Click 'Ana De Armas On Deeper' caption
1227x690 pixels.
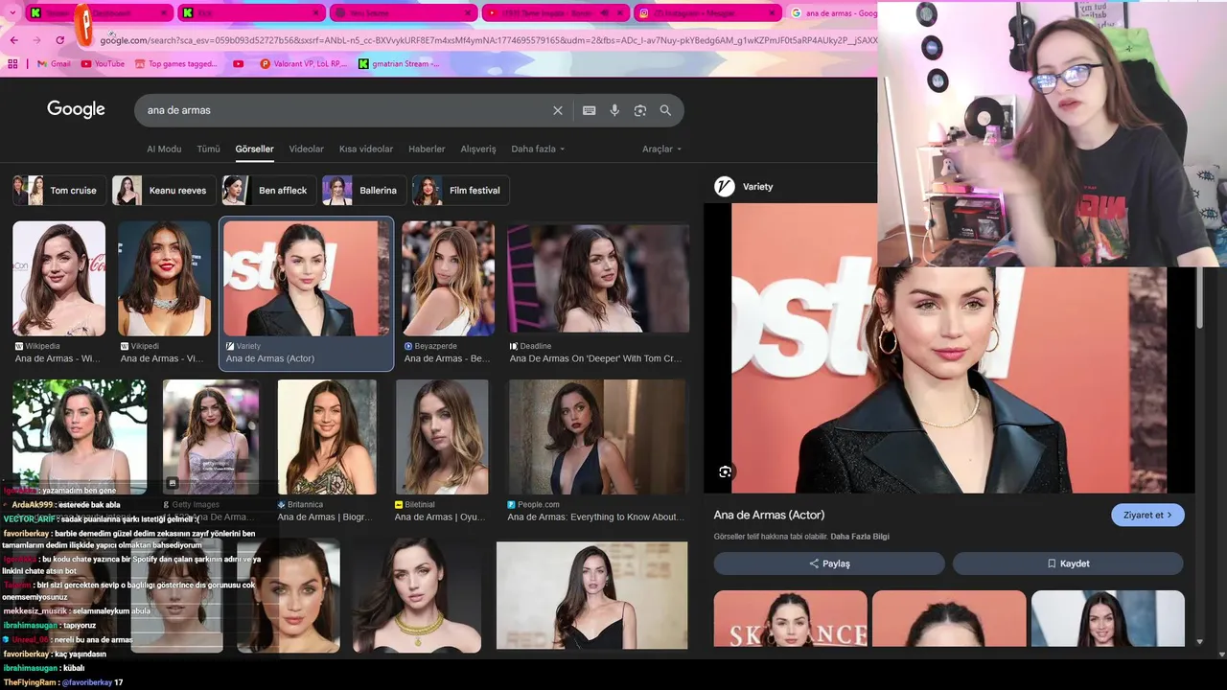[595, 358]
